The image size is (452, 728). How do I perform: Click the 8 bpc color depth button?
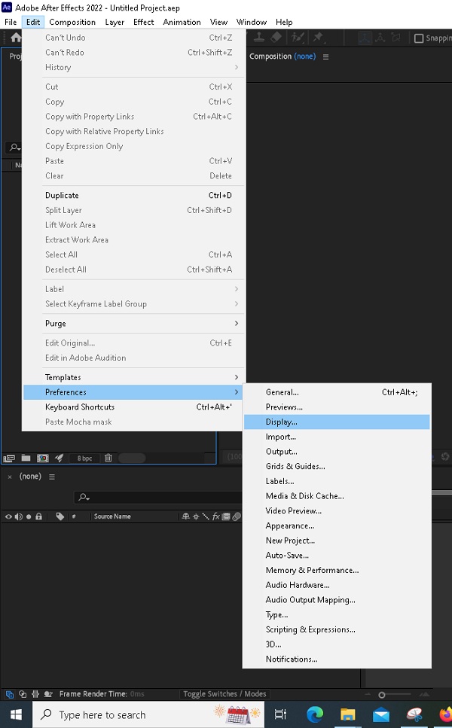click(84, 458)
